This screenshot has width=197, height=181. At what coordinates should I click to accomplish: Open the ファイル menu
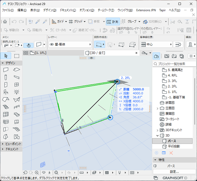click(8, 10)
